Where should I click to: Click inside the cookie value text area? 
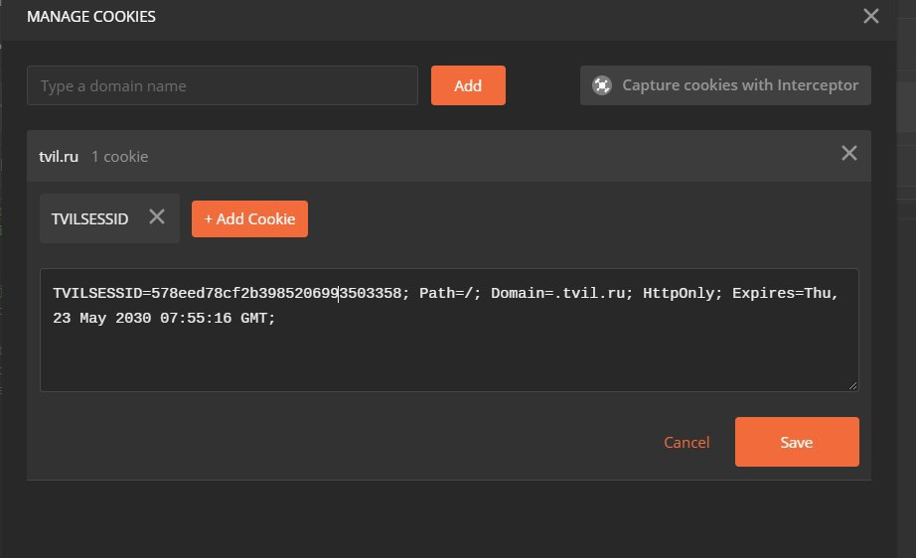(x=449, y=330)
